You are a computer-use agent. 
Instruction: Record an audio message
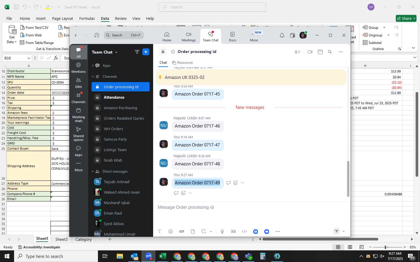(x=222, y=231)
